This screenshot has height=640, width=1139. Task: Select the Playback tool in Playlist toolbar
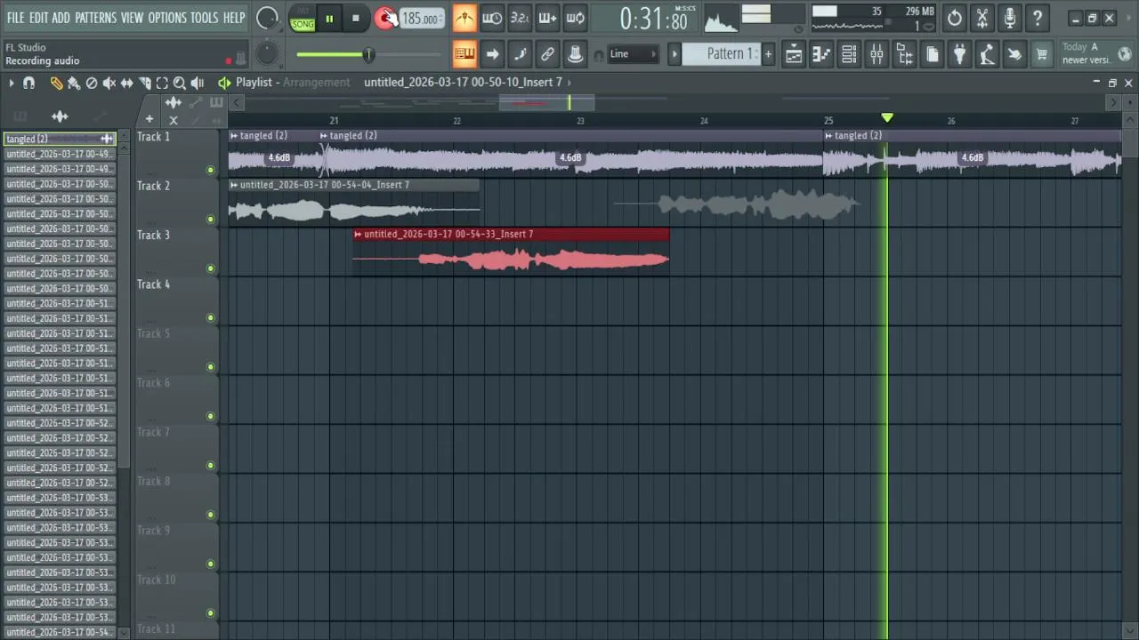[x=198, y=83]
